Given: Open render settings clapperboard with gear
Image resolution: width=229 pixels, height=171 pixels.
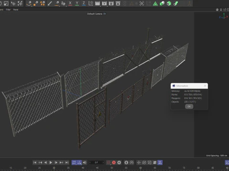Looking at the screenshot, I should point(111,3).
